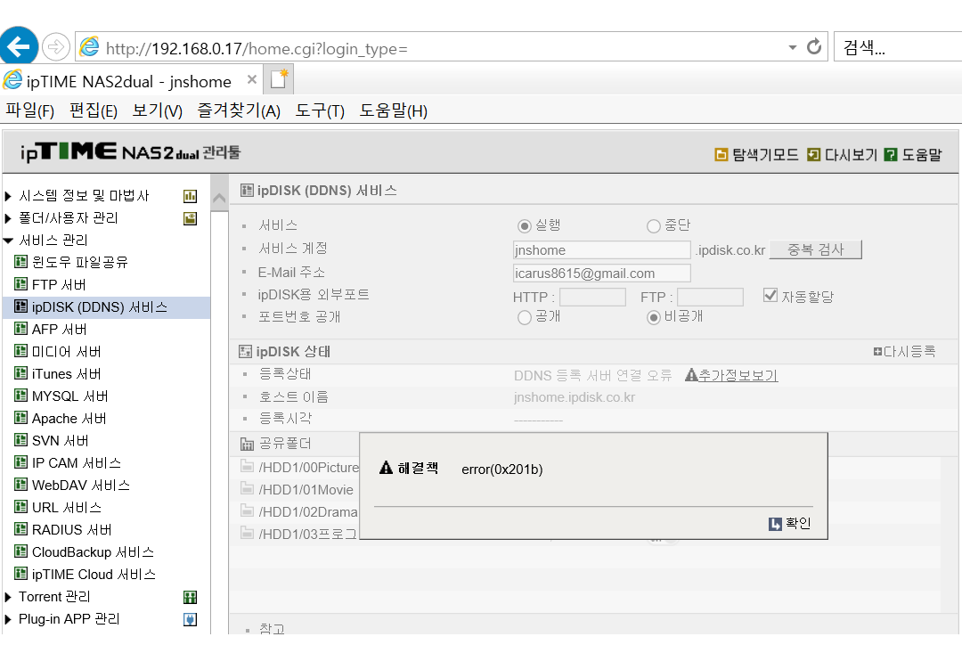The image size is (970, 645).
Task: Go back with the browser back arrow
Action: click(x=19, y=46)
